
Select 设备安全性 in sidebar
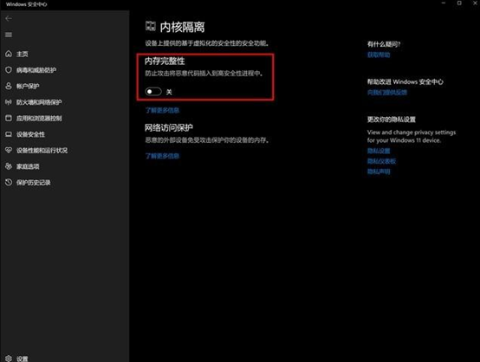point(30,134)
